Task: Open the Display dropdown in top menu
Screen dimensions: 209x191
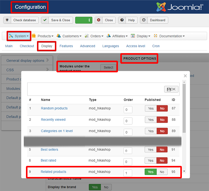Action: click(x=141, y=36)
